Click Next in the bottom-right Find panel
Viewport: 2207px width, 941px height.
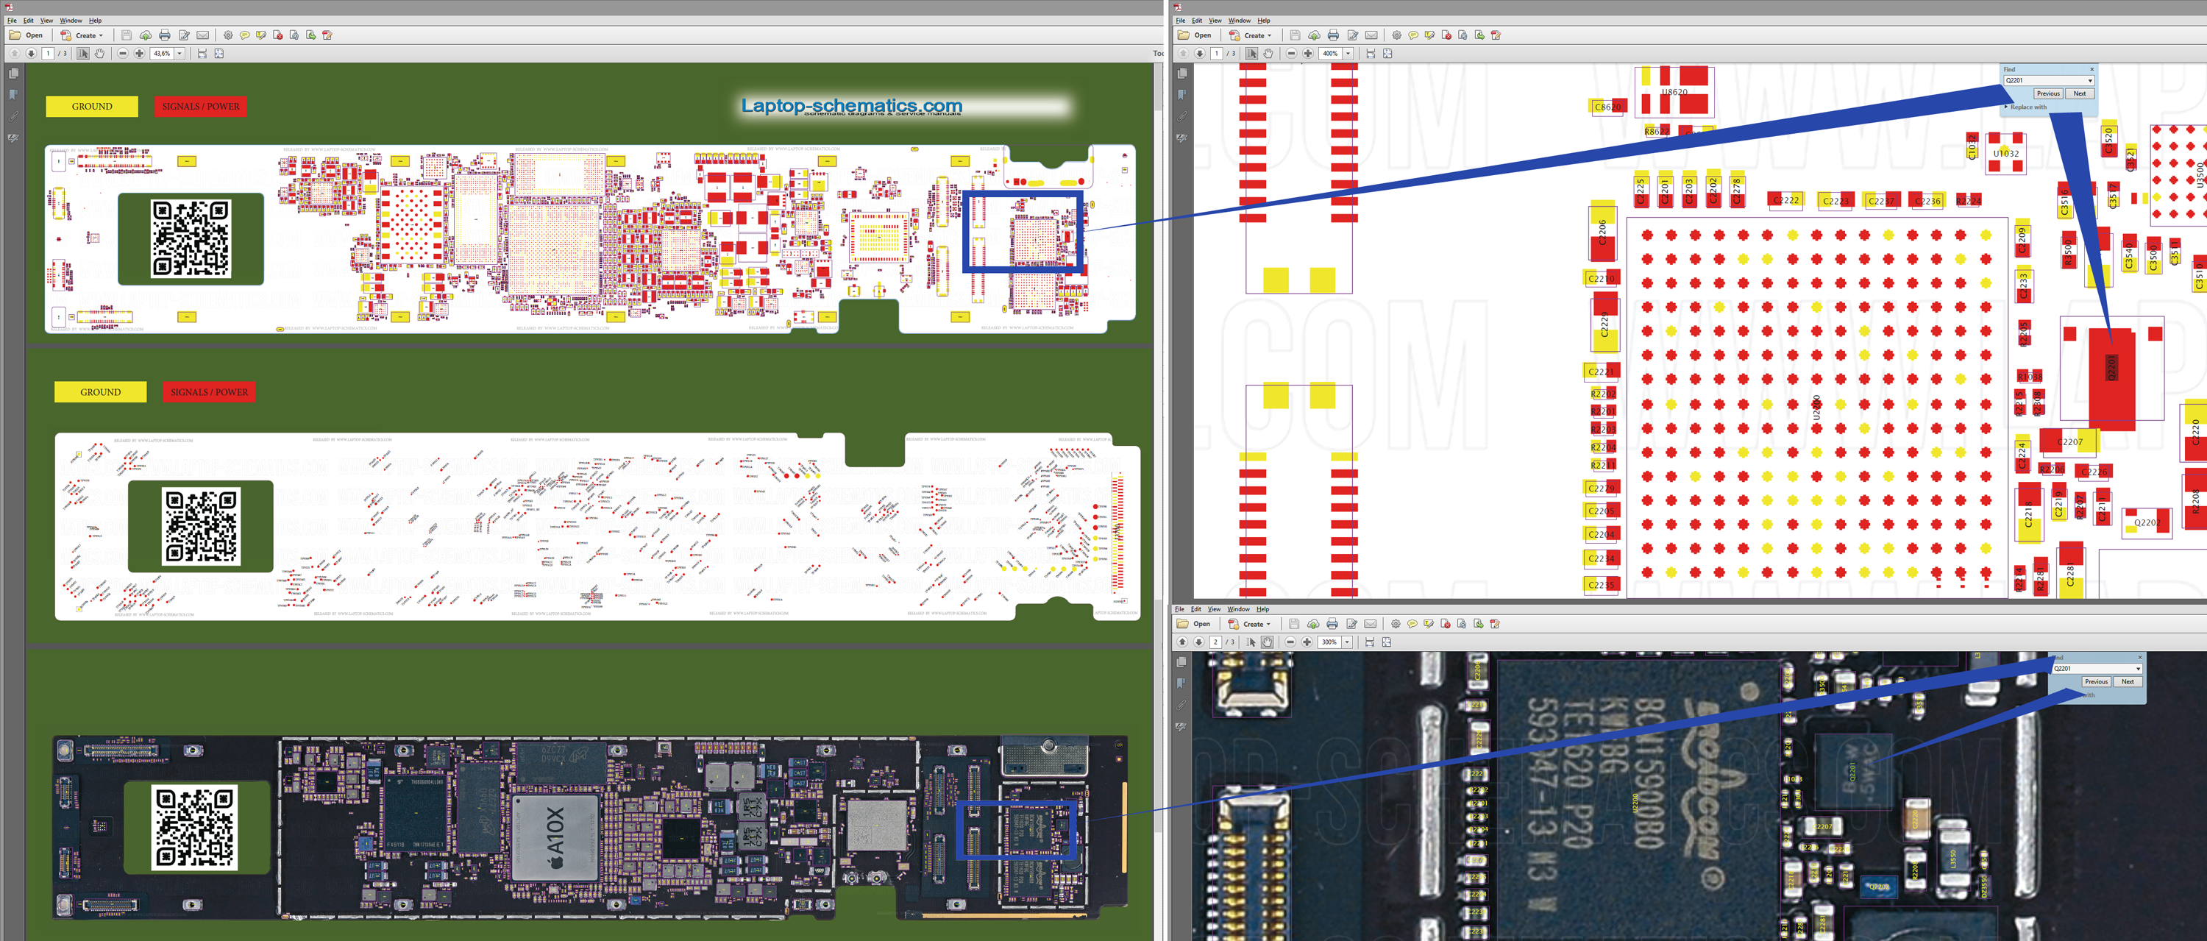2128,681
